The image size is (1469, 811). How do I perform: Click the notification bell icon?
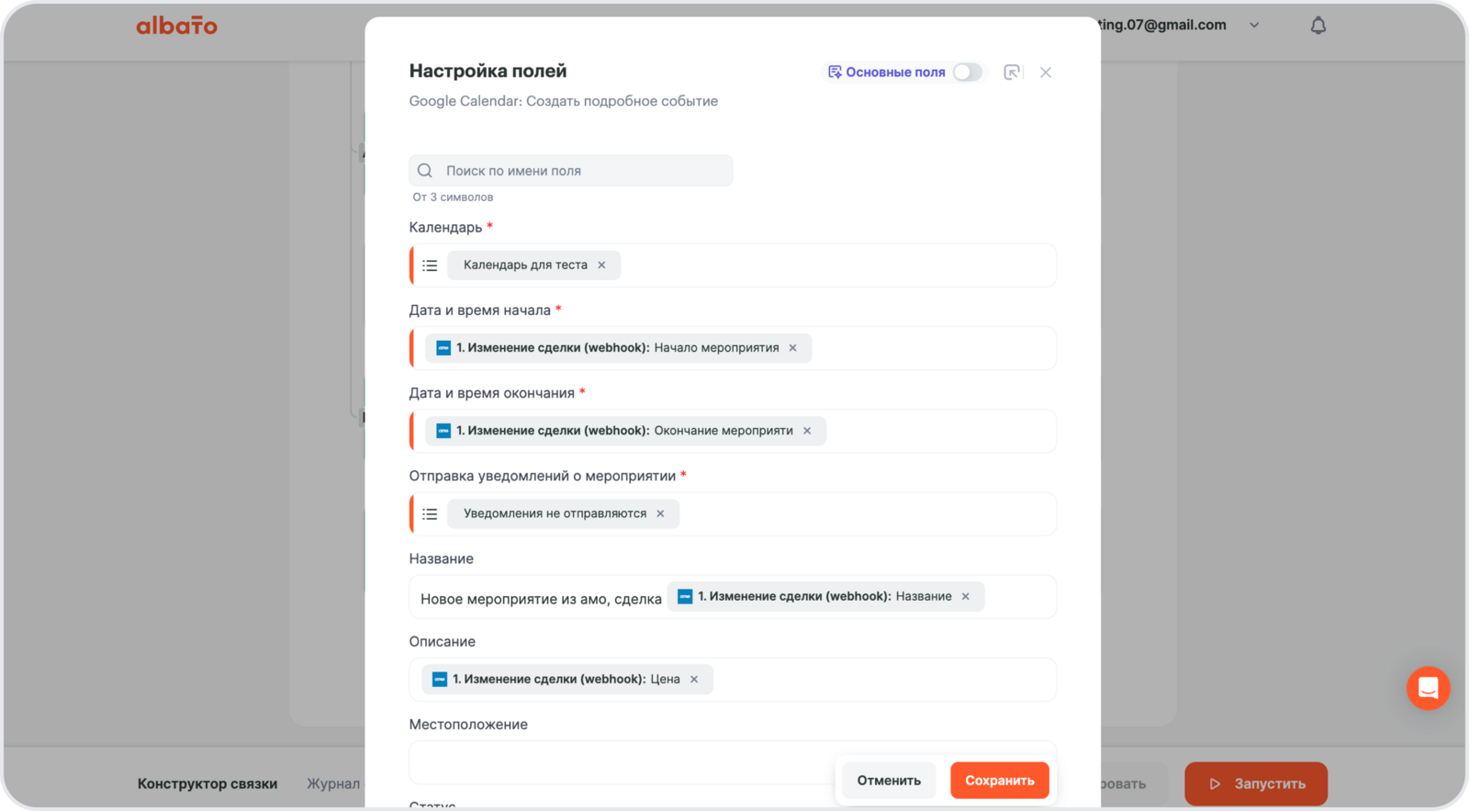(1318, 26)
